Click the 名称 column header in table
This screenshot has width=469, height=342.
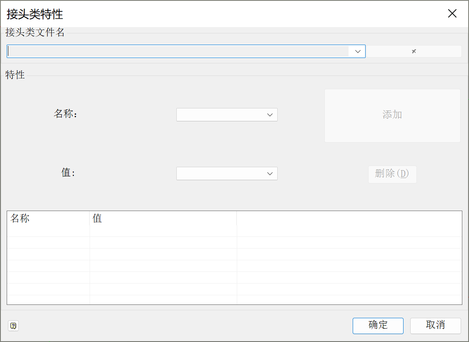click(48, 218)
